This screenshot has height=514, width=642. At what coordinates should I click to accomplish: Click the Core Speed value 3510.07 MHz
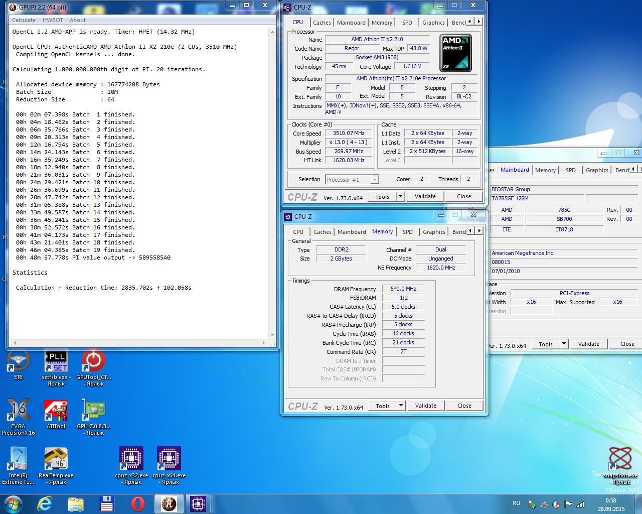click(x=349, y=134)
